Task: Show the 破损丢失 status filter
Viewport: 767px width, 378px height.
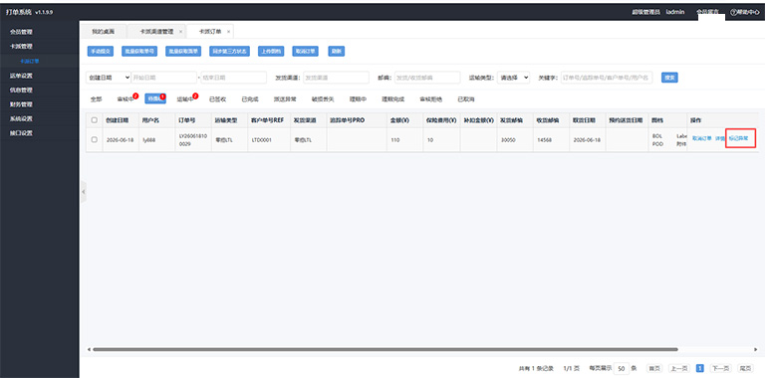Action: tap(323, 99)
